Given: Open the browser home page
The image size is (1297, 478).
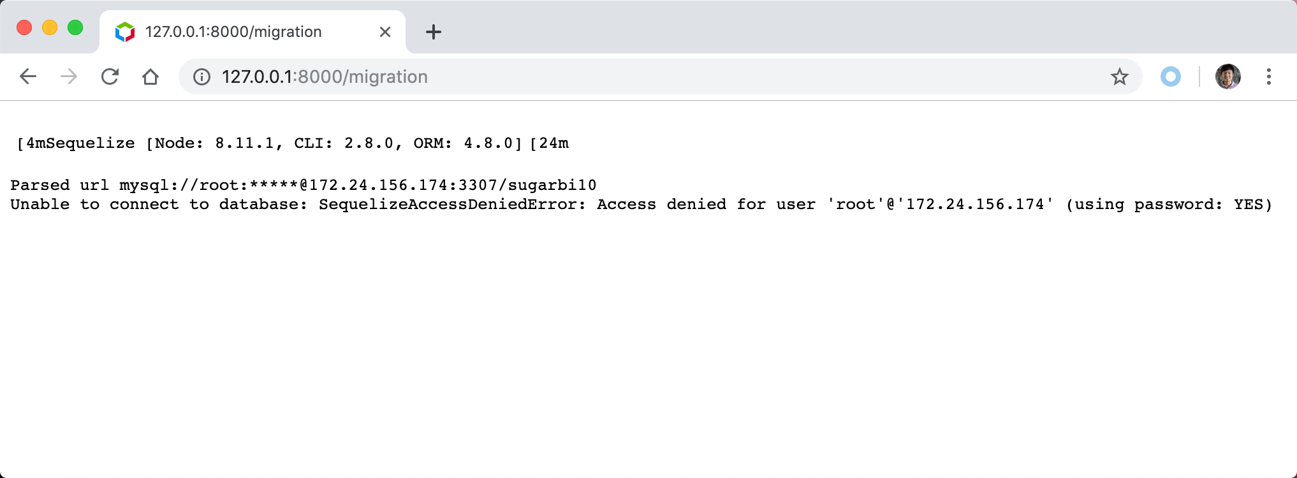Looking at the screenshot, I should [x=150, y=77].
